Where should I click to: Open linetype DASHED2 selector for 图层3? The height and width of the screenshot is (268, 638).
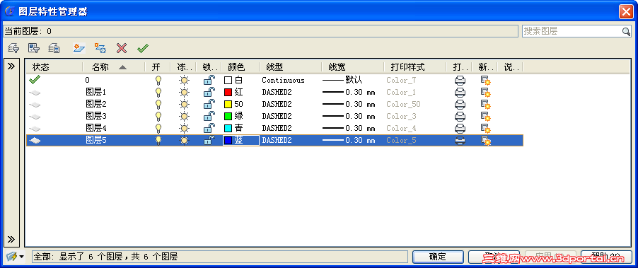pyautogui.click(x=277, y=116)
